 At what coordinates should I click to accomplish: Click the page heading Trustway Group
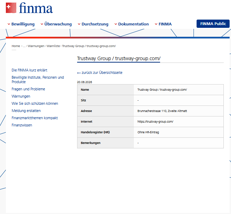click(x=118, y=58)
